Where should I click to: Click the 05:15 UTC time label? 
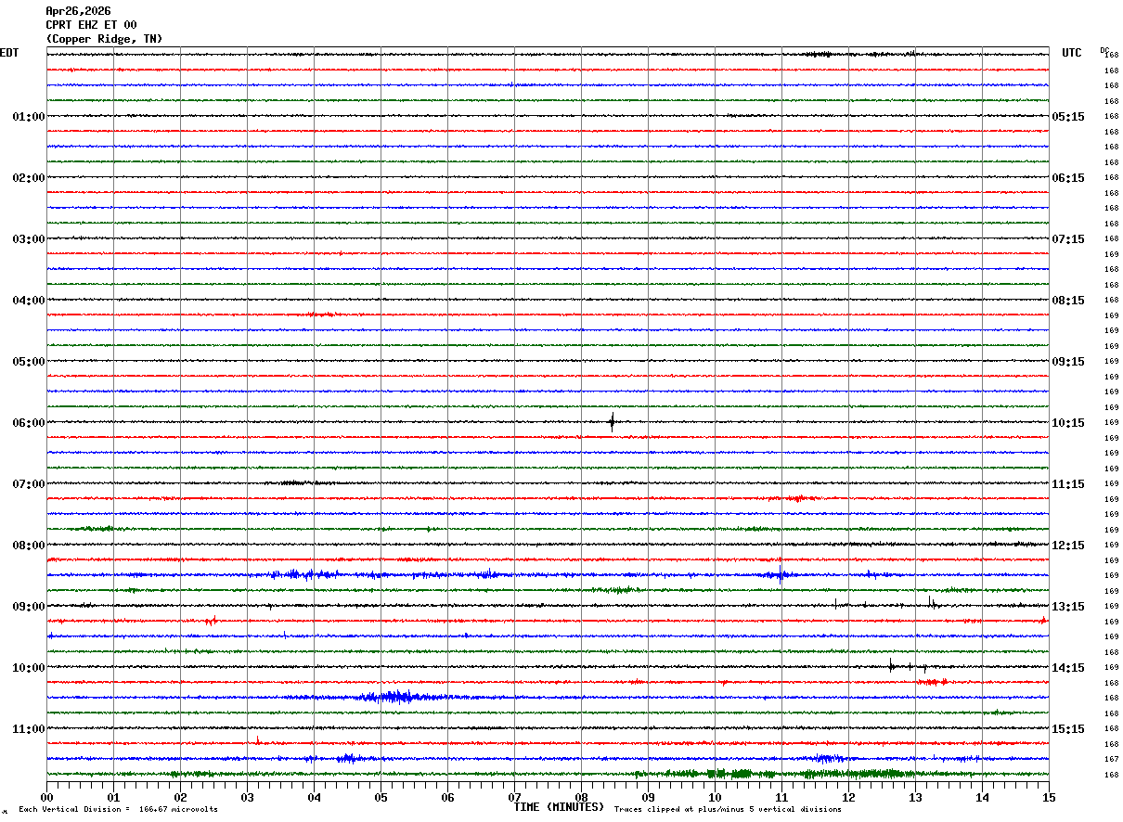pos(1068,117)
